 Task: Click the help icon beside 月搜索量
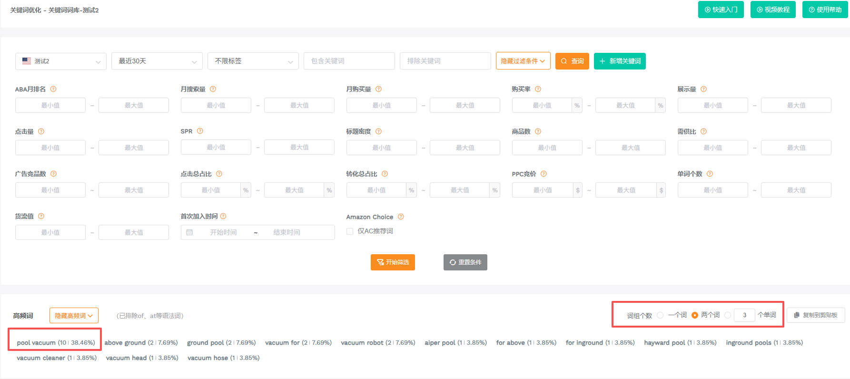213,89
